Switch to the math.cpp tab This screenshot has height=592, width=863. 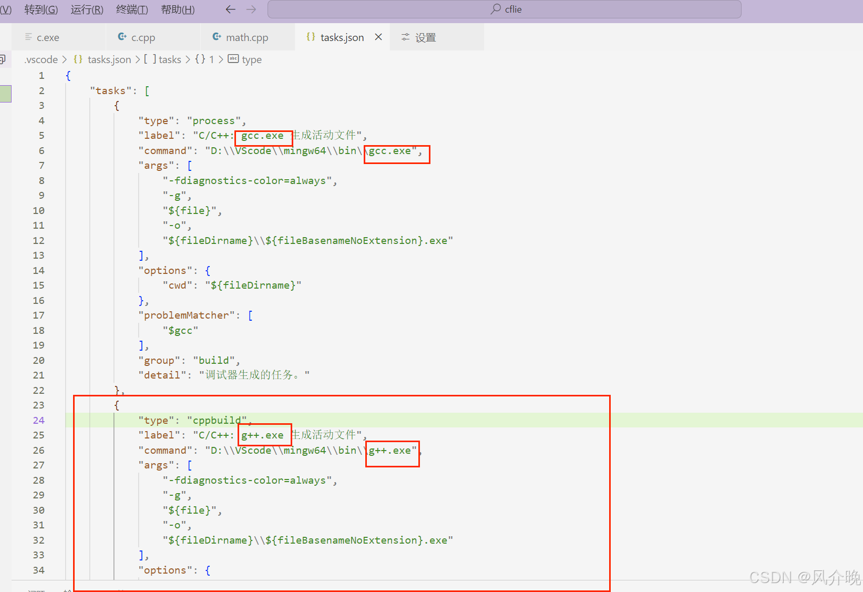tap(247, 37)
